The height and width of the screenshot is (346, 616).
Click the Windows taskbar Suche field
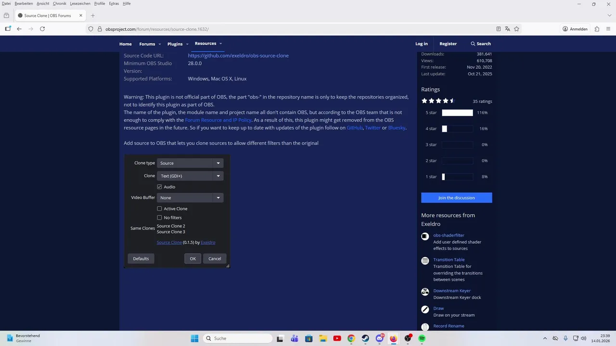point(238,338)
